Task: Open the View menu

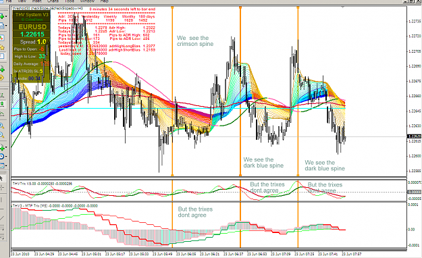Action: pos(22,1)
